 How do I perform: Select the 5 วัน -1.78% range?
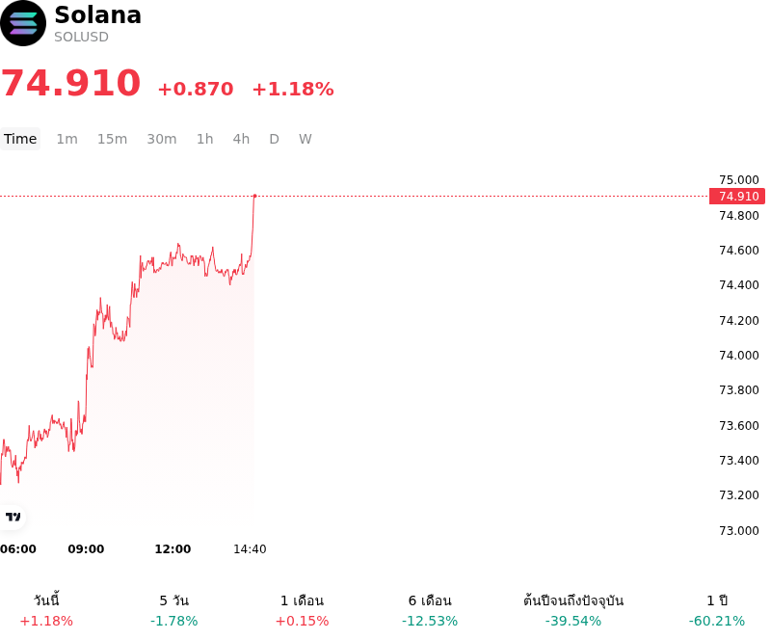(x=174, y=610)
